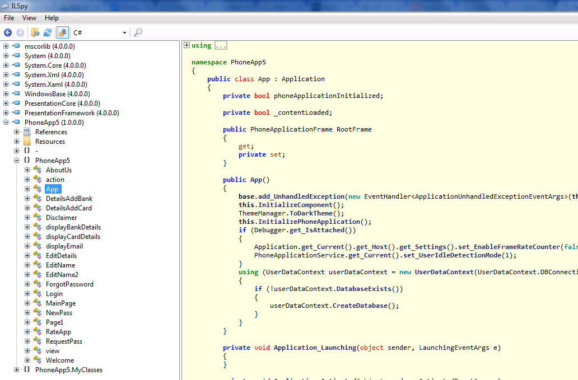Select the EditDetails class
578x380 pixels.
click(x=61, y=256)
